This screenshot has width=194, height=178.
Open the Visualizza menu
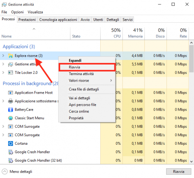coord(35,12)
